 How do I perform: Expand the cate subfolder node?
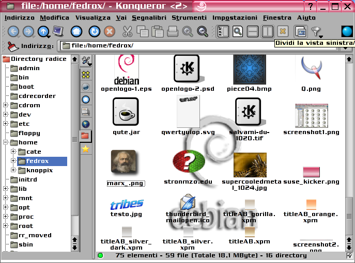[x=13, y=152]
